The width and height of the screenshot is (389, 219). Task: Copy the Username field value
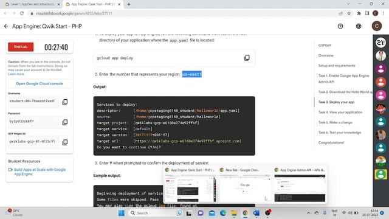(65, 102)
